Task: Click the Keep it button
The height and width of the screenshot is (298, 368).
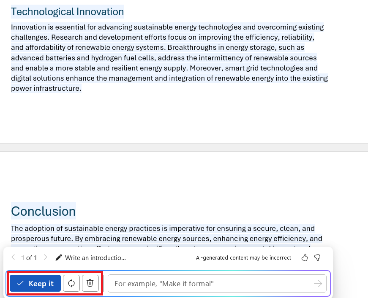Action: (35, 283)
